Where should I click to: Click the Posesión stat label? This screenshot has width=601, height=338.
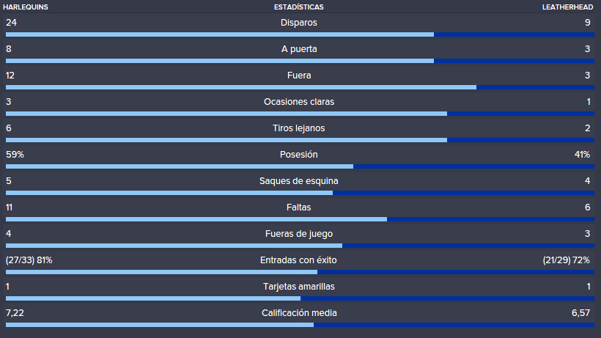click(x=298, y=155)
